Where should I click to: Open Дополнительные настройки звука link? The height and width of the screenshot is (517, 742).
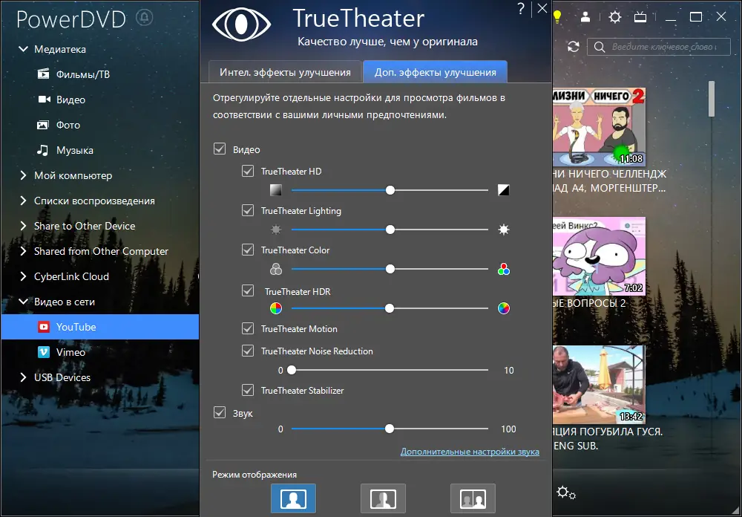[x=470, y=452]
